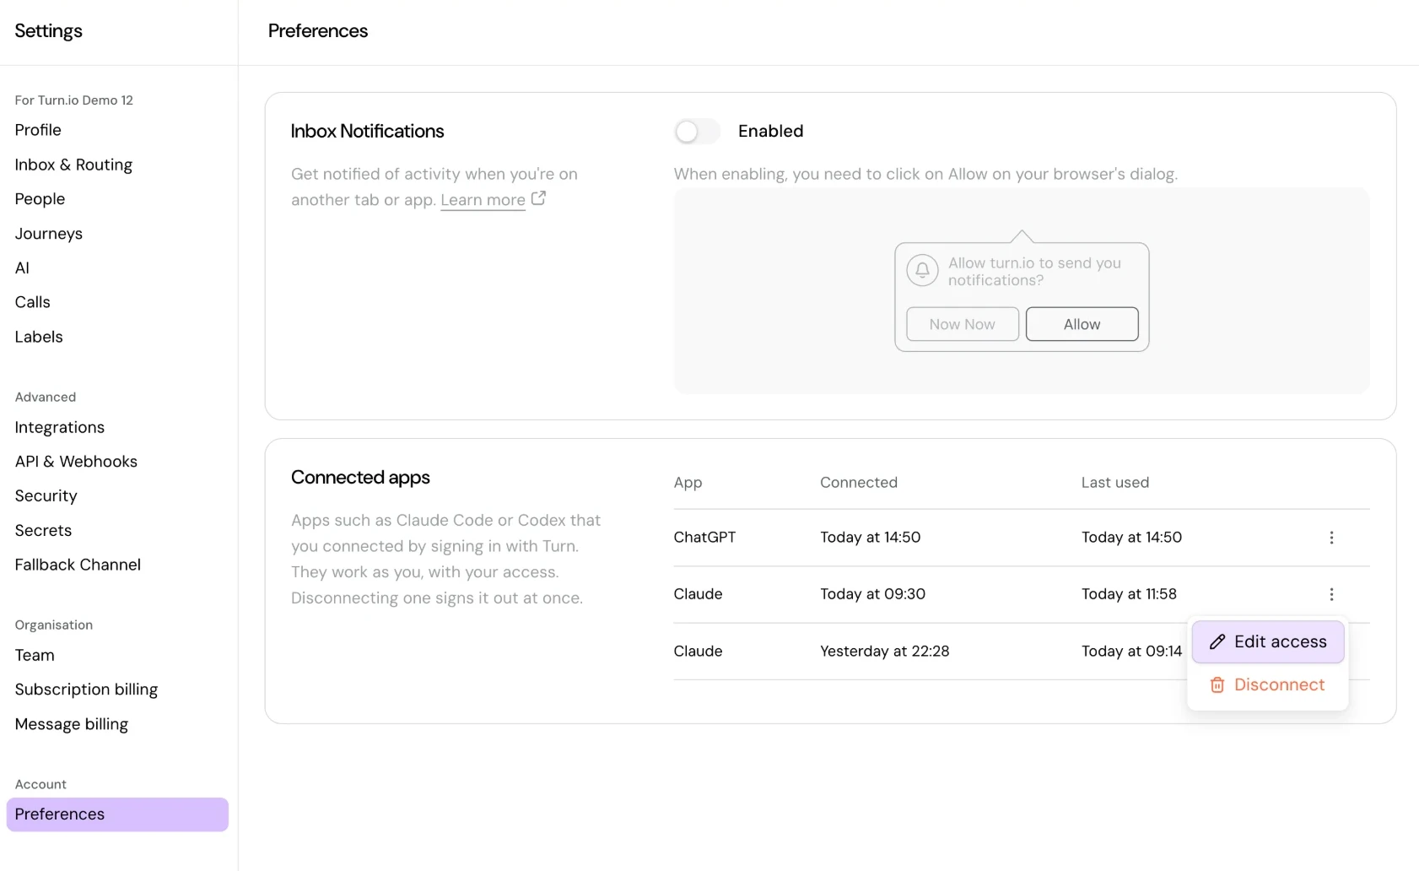Screen dimensions: 1419x871
Task: Open the People settings page
Action: point(40,199)
